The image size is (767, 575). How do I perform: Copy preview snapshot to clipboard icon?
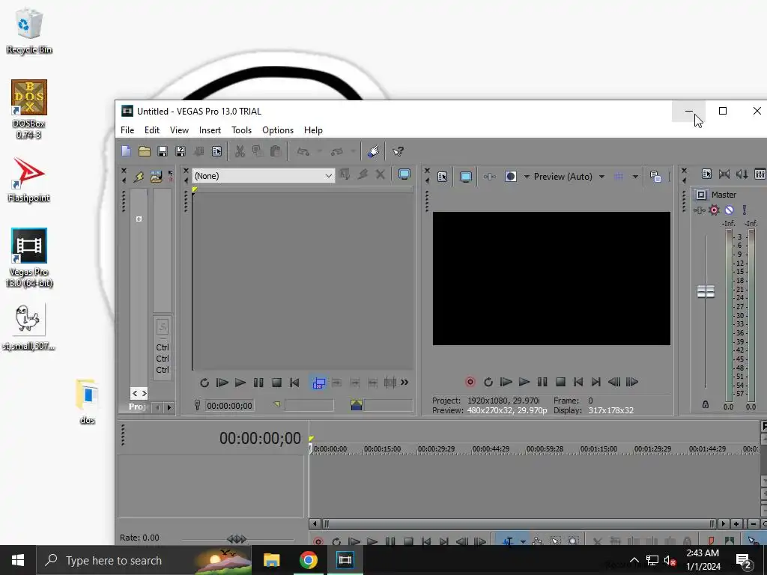click(x=655, y=177)
